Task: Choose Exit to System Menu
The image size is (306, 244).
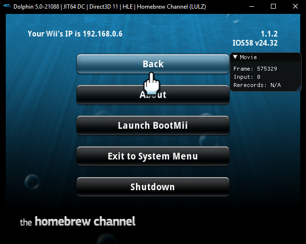Action: pyautogui.click(x=153, y=156)
